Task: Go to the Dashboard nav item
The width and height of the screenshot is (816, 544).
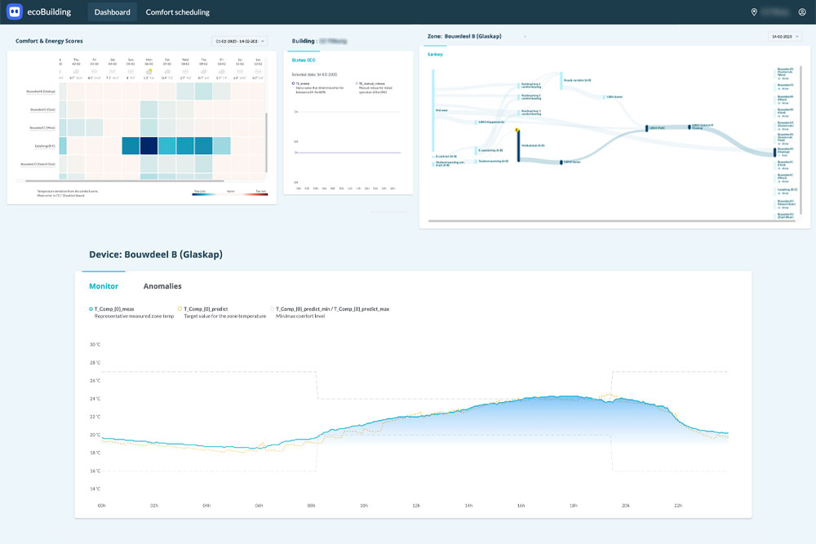Action: (x=112, y=12)
